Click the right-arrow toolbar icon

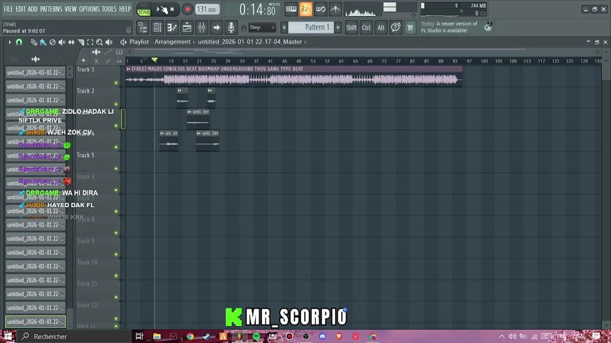217,28
